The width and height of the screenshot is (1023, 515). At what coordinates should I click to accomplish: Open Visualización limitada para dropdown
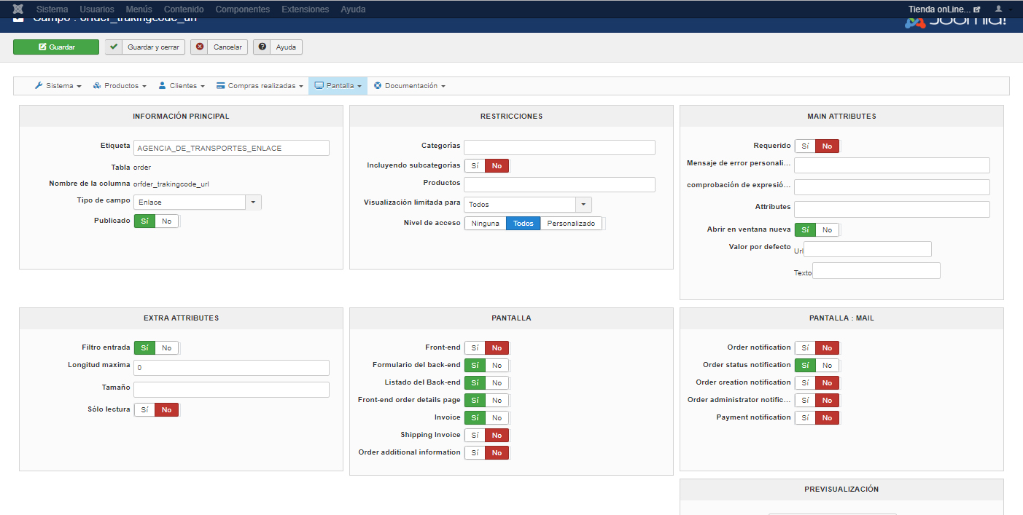pyautogui.click(x=528, y=205)
